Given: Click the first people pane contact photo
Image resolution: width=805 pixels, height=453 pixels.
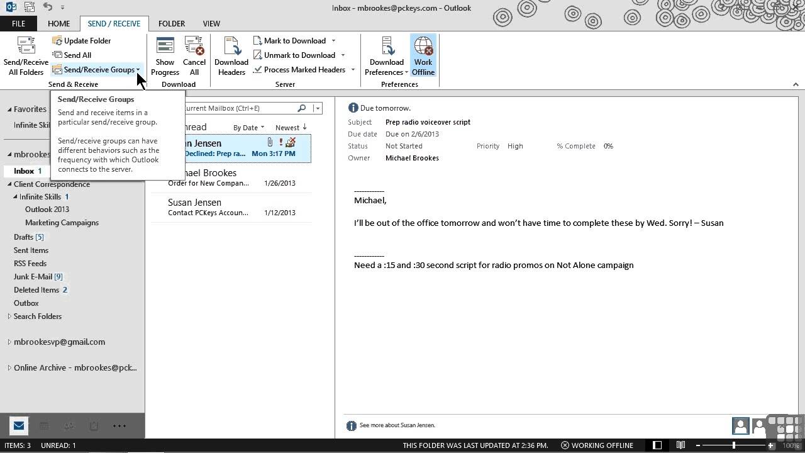Looking at the screenshot, I should [740, 426].
